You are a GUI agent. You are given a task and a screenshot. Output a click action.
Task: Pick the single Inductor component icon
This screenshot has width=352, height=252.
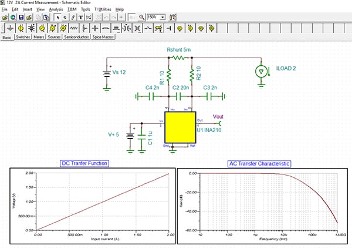[106, 28]
